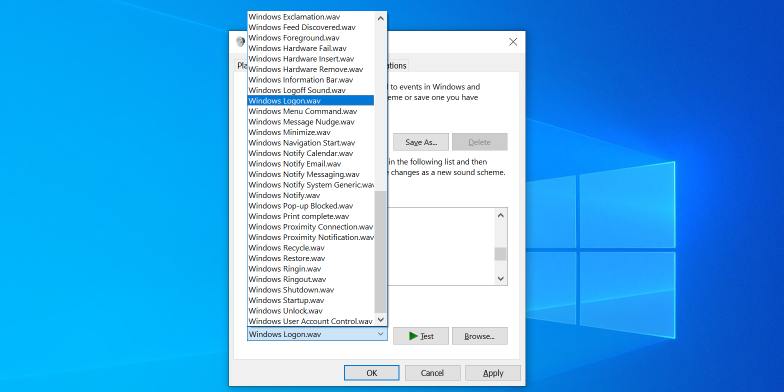This screenshot has width=784, height=392.
Task: Confirm the dialog with OK
Action: (x=371, y=373)
